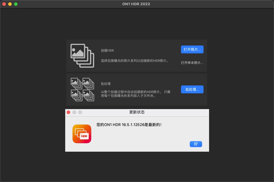Minimize the ON1 HDR 2022 window
274x182 pixels.
[10, 4]
